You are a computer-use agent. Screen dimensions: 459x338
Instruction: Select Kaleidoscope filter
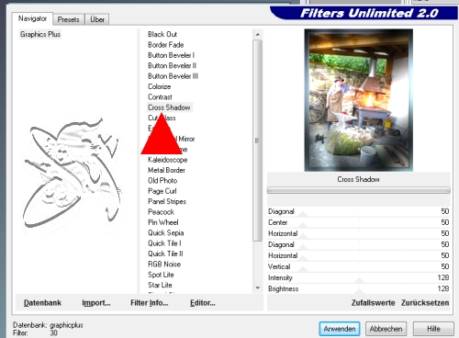(x=168, y=160)
